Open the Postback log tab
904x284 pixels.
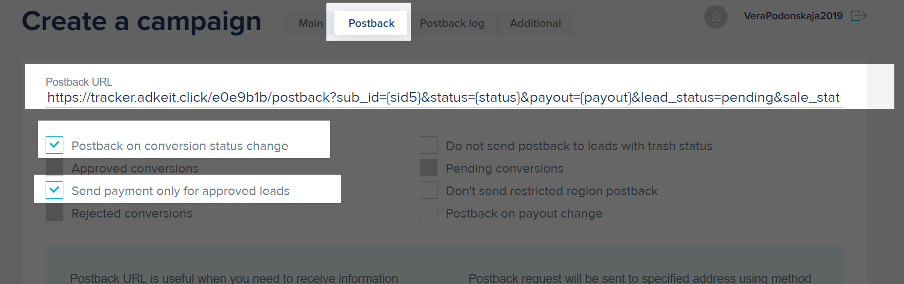coord(452,23)
